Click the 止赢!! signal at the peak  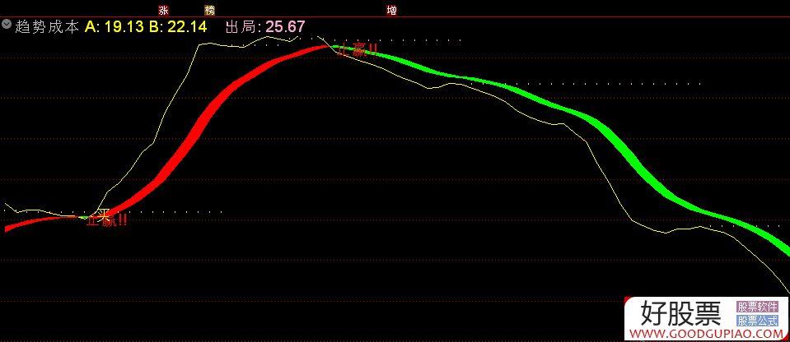[358, 51]
